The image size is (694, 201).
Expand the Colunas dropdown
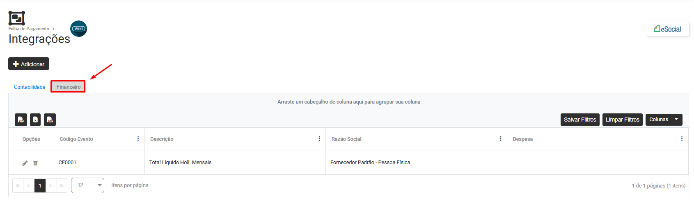(x=664, y=120)
